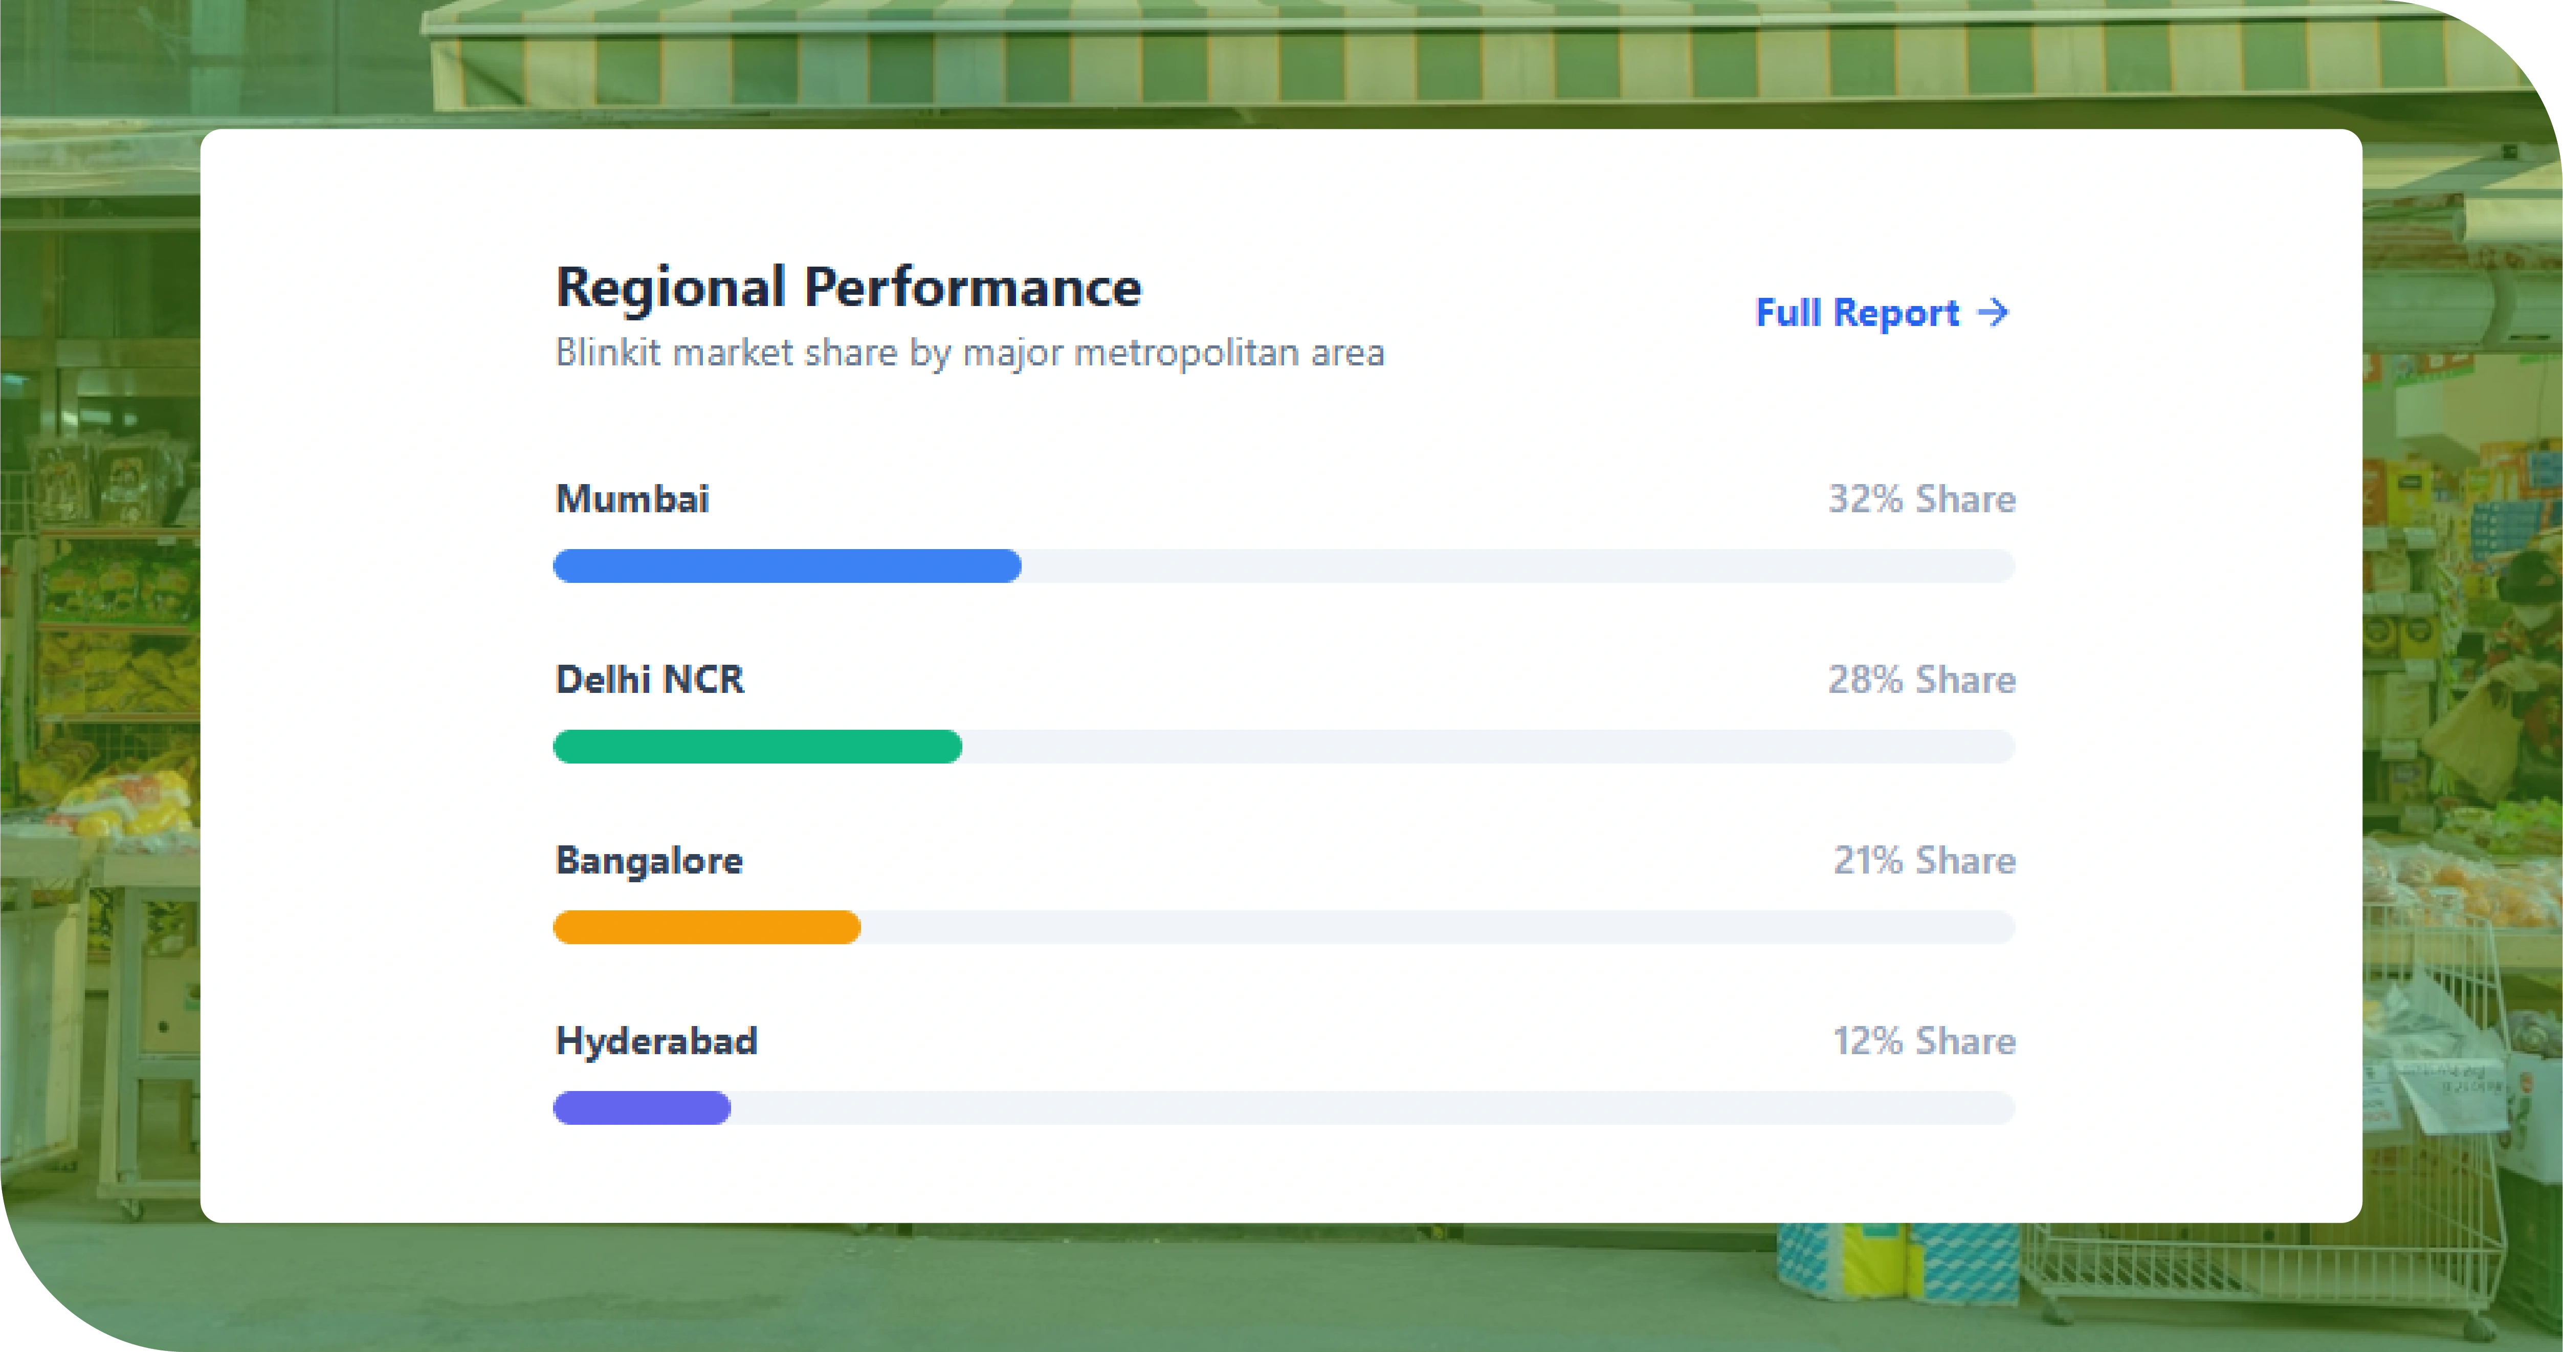The height and width of the screenshot is (1352, 2563).
Task: Open the Full Report link
Action: tap(1857, 313)
